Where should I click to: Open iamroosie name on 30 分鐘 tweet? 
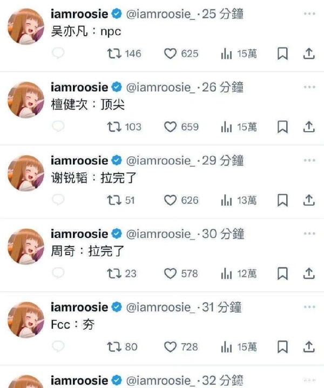pyautogui.click(x=79, y=234)
